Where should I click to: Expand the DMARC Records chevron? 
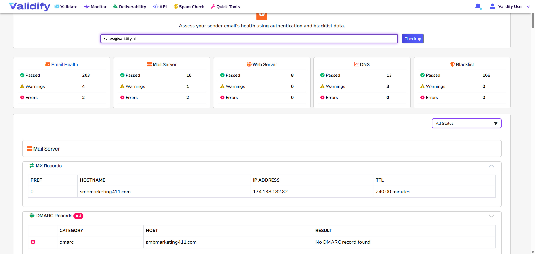[x=491, y=216]
